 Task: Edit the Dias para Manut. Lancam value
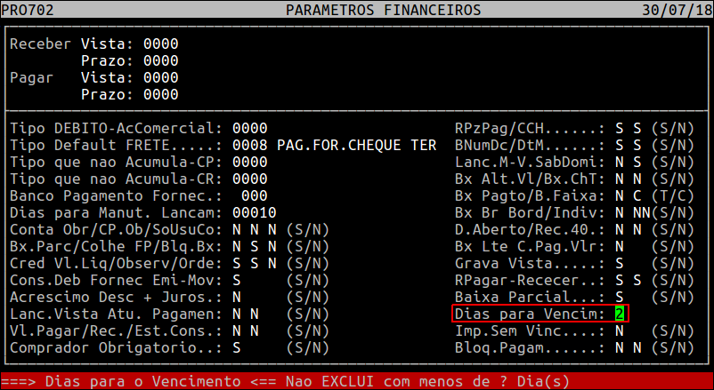click(x=254, y=212)
